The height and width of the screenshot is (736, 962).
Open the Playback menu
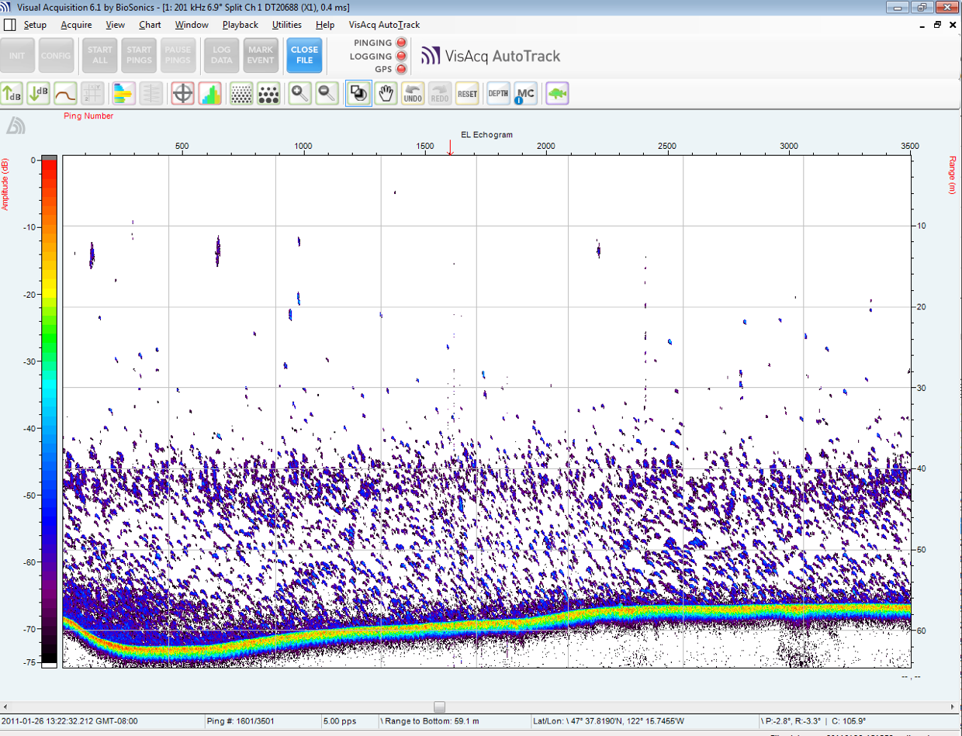[240, 25]
